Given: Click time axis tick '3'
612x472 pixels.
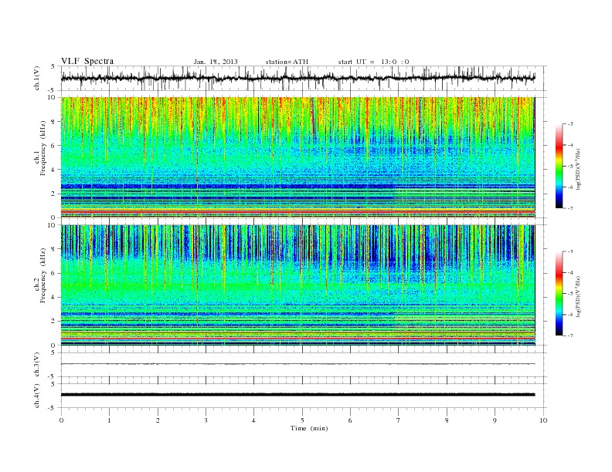Looking at the screenshot, I should tap(206, 420).
